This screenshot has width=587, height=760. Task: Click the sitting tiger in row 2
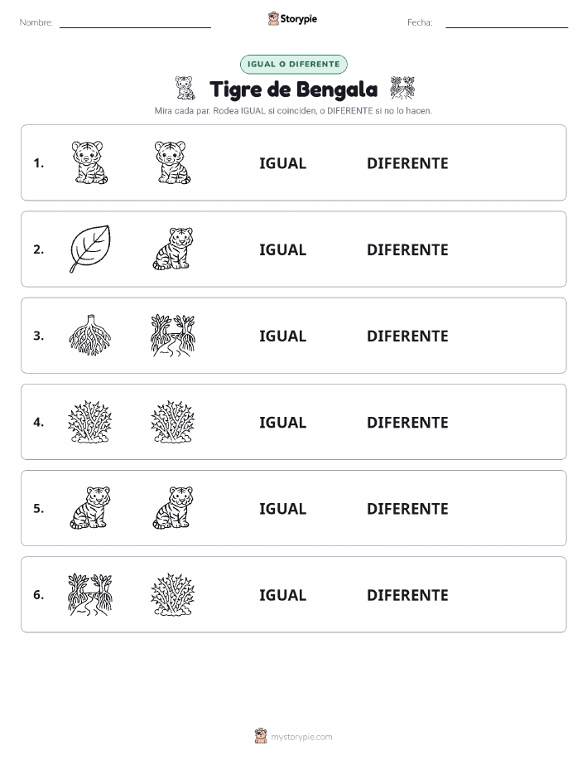pos(173,249)
